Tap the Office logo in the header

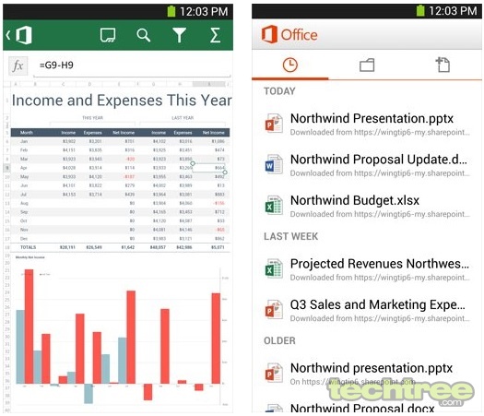click(x=289, y=34)
